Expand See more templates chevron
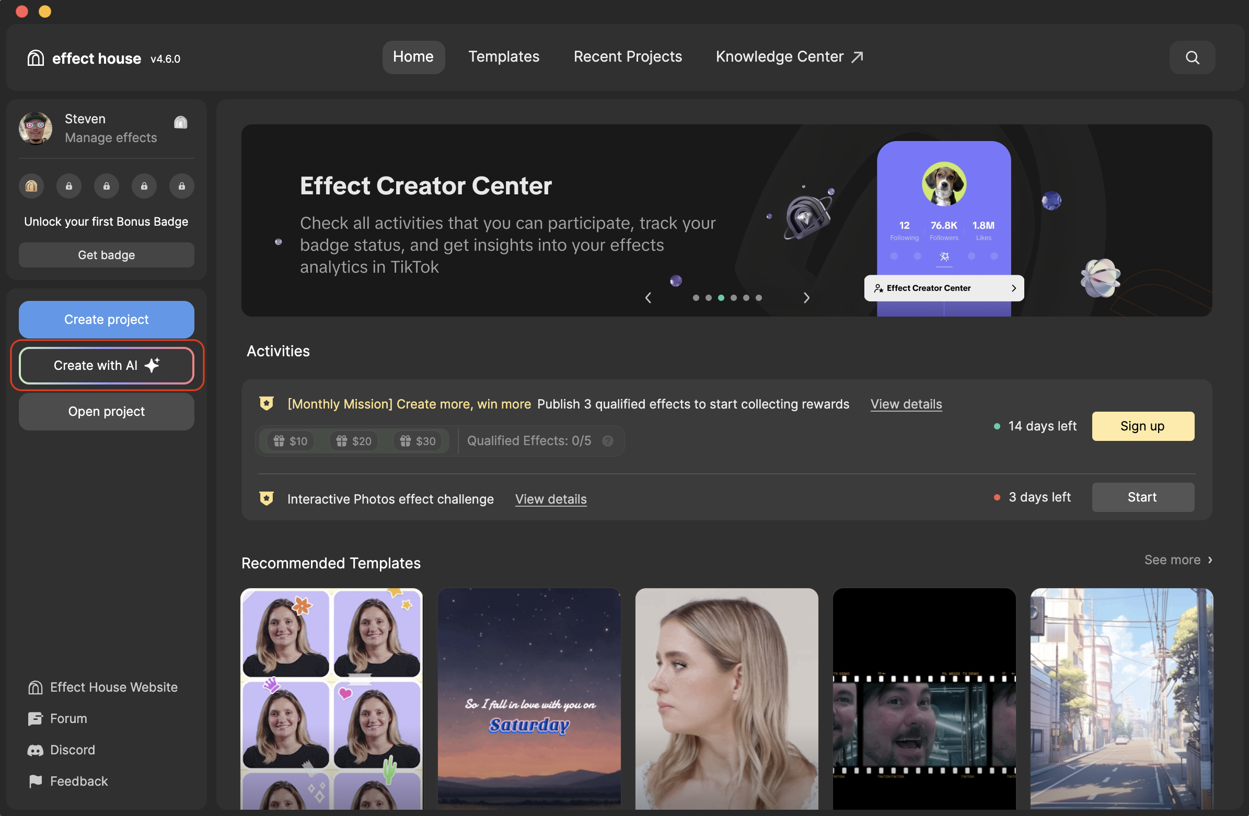The width and height of the screenshot is (1249, 816). click(1210, 560)
